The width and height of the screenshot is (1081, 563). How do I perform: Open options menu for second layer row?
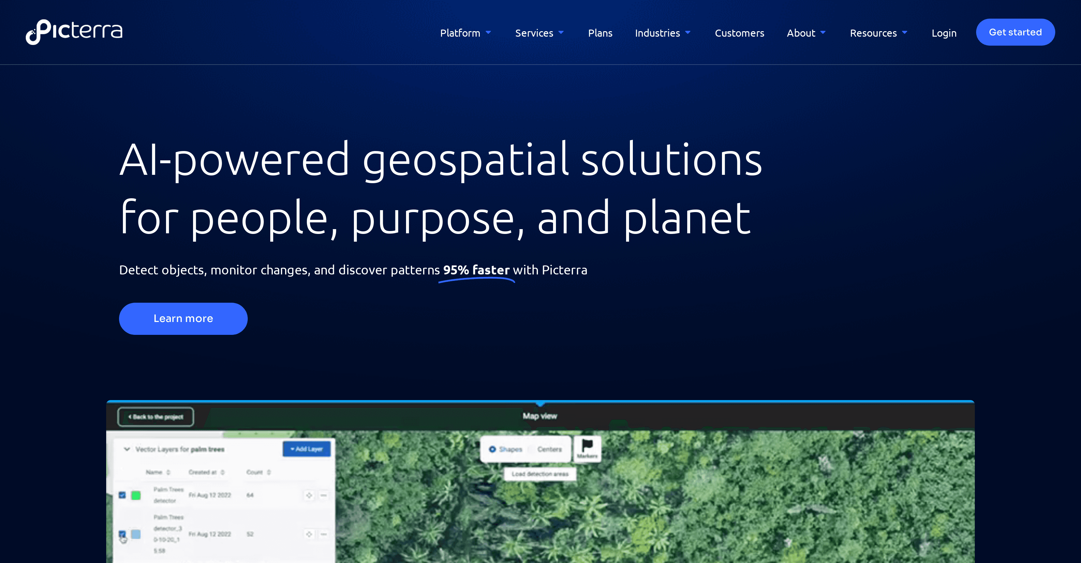tap(324, 534)
